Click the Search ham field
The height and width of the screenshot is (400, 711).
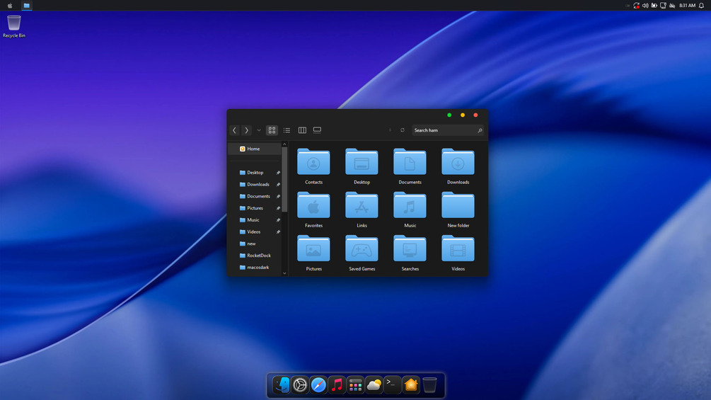(448, 130)
